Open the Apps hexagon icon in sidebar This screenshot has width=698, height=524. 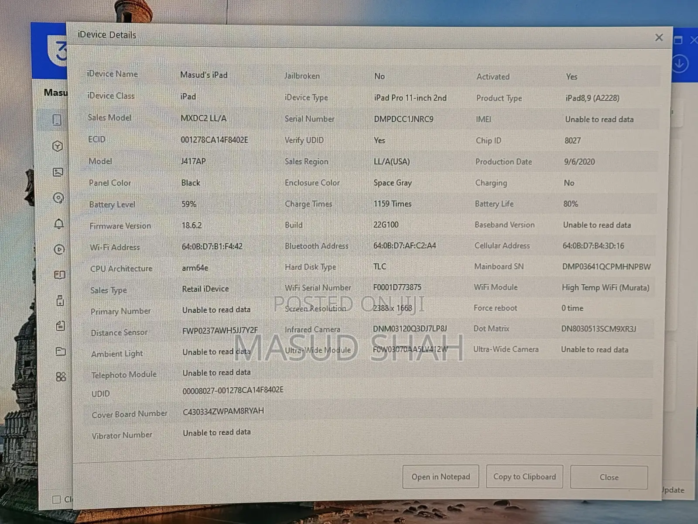pos(57,146)
